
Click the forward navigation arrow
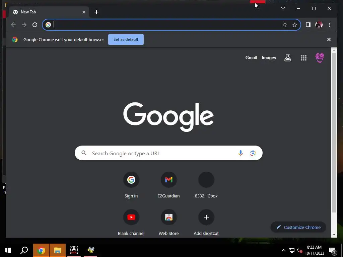pyautogui.click(x=24, y=25)
